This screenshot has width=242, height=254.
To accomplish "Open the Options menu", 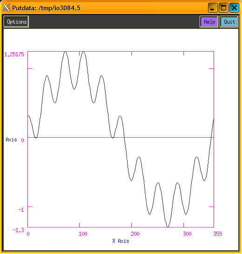I will [x=16, y=22].
